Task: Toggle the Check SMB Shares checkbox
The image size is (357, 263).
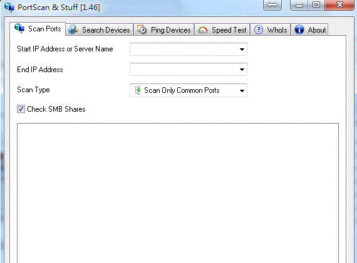Action: [21, 109]
